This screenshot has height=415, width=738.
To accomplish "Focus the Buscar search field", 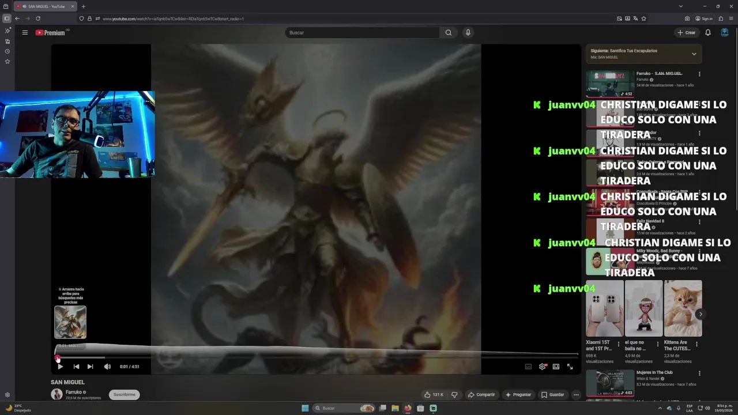I will coord(362,33).
